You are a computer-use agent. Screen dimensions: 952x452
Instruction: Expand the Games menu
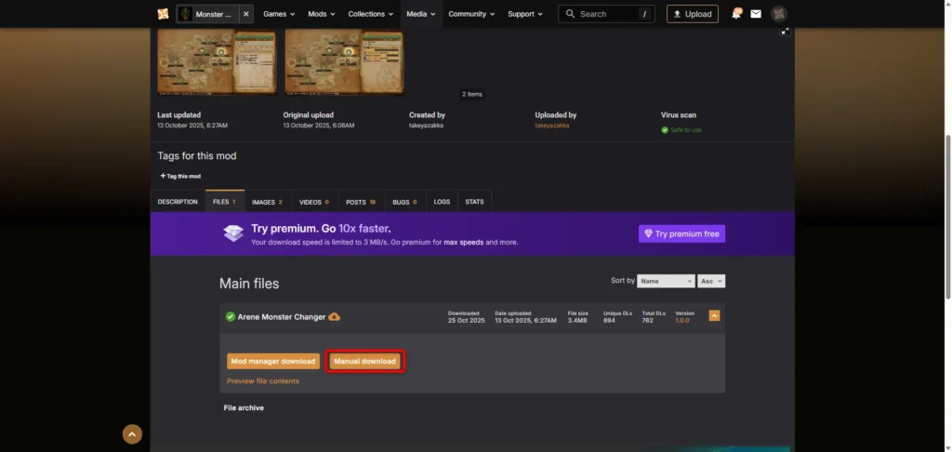[279, 14]
